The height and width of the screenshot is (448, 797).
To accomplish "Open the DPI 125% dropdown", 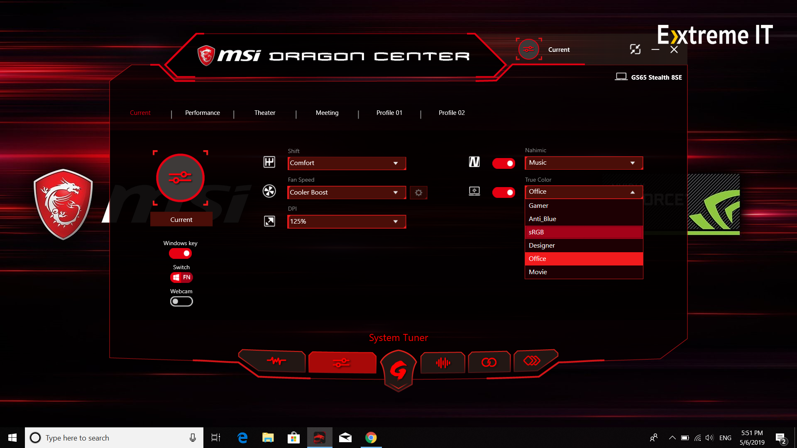I will coord(347,222).
